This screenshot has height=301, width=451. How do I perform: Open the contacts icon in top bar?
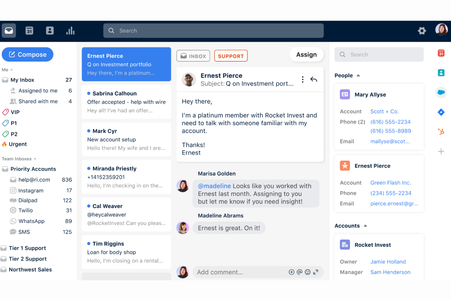click(50, 30)
